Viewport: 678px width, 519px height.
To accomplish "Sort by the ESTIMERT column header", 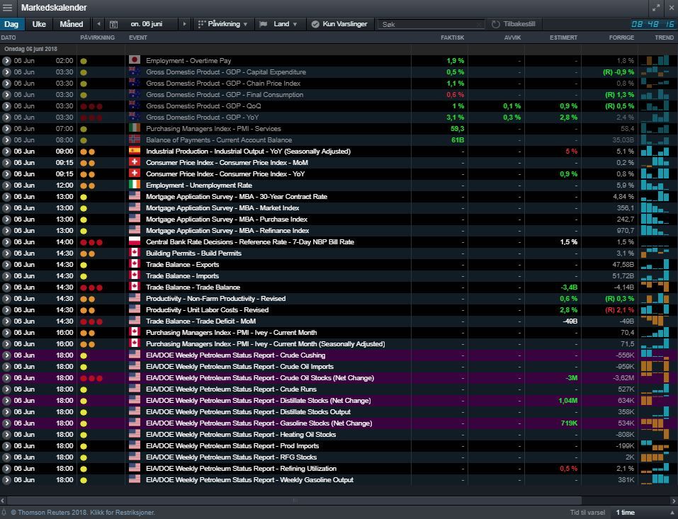I will click(x=563, y=38).
